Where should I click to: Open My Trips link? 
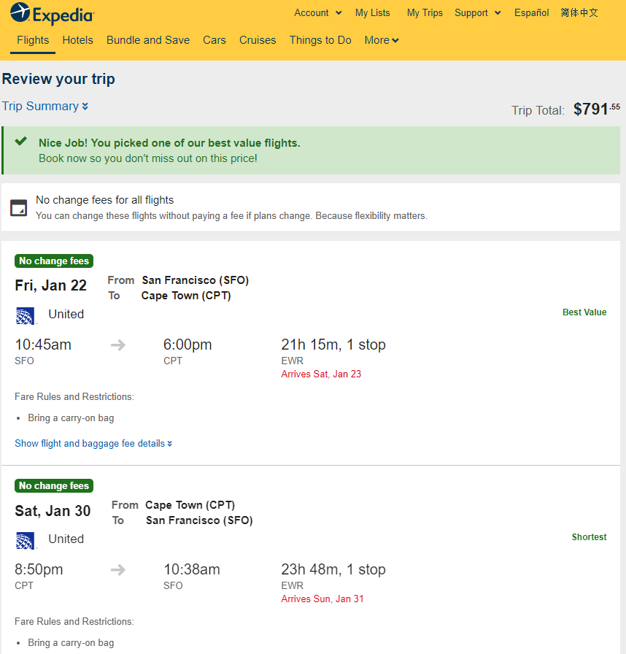tap(425, 13)
